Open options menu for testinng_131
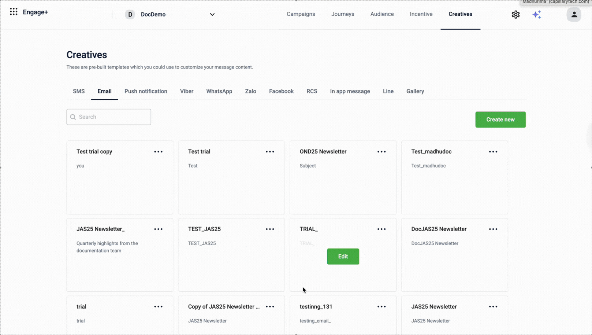The width and height of the screenshot is (592, 335). [381, 307]
